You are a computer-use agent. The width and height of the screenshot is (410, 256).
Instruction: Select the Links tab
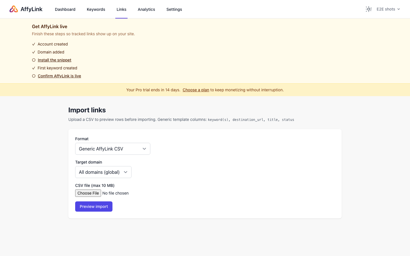tap(121, 9)
